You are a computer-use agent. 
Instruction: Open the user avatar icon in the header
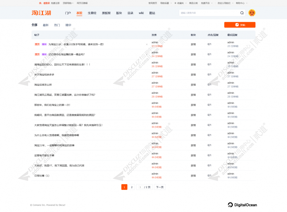click(x=252, y=13)
